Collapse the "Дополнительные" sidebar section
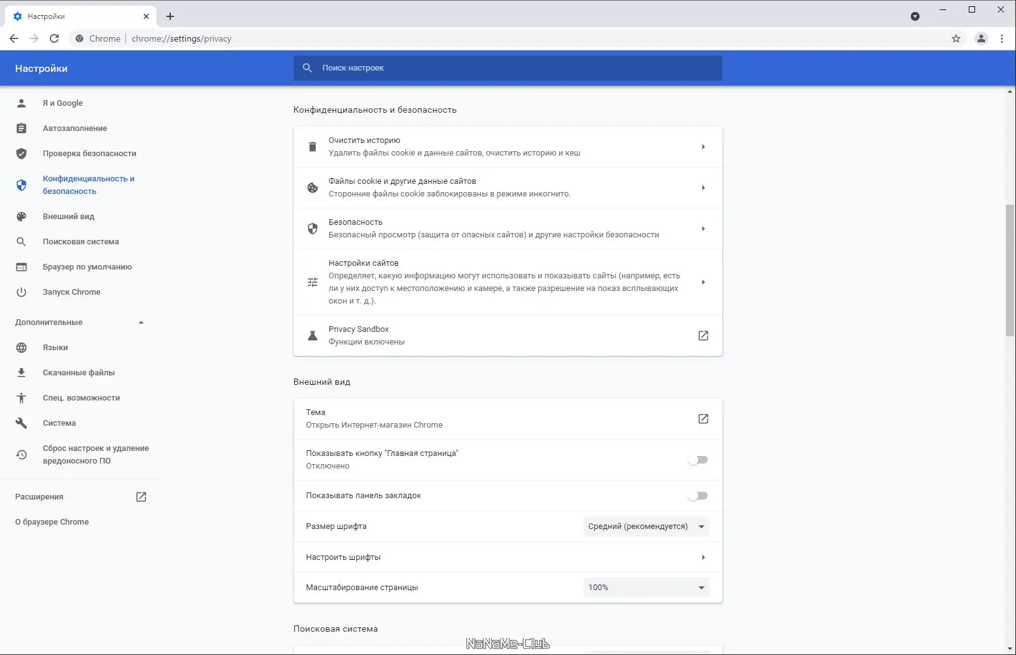 (141, 322)
